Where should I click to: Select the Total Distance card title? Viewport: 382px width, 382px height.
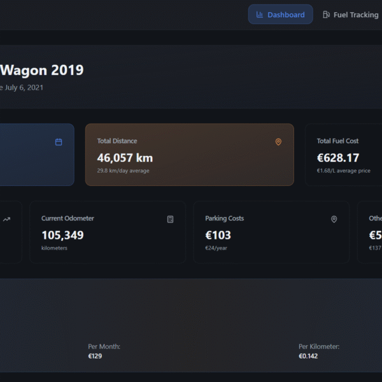coord(117,141)
